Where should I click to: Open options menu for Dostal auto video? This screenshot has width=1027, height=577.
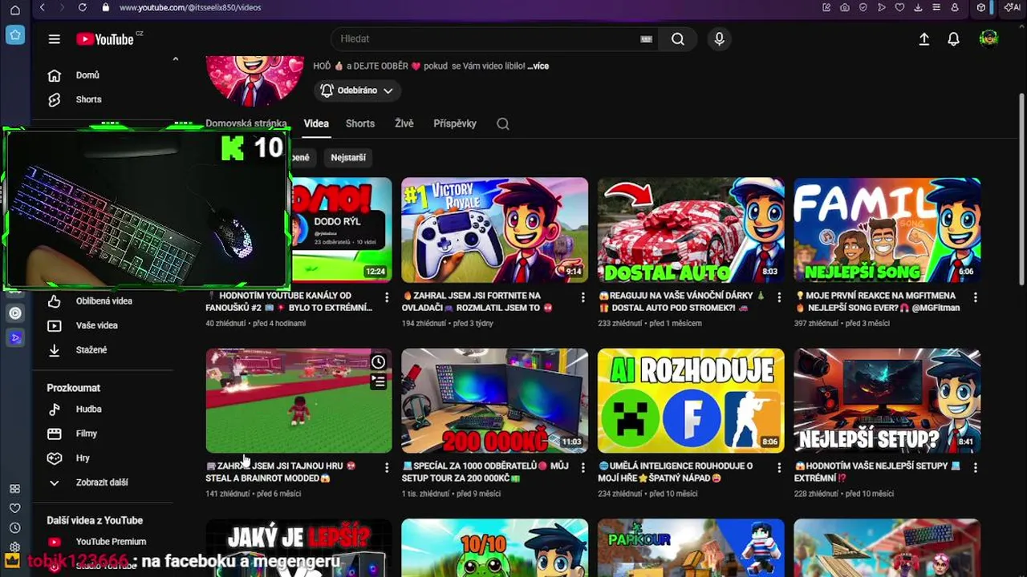779,297
